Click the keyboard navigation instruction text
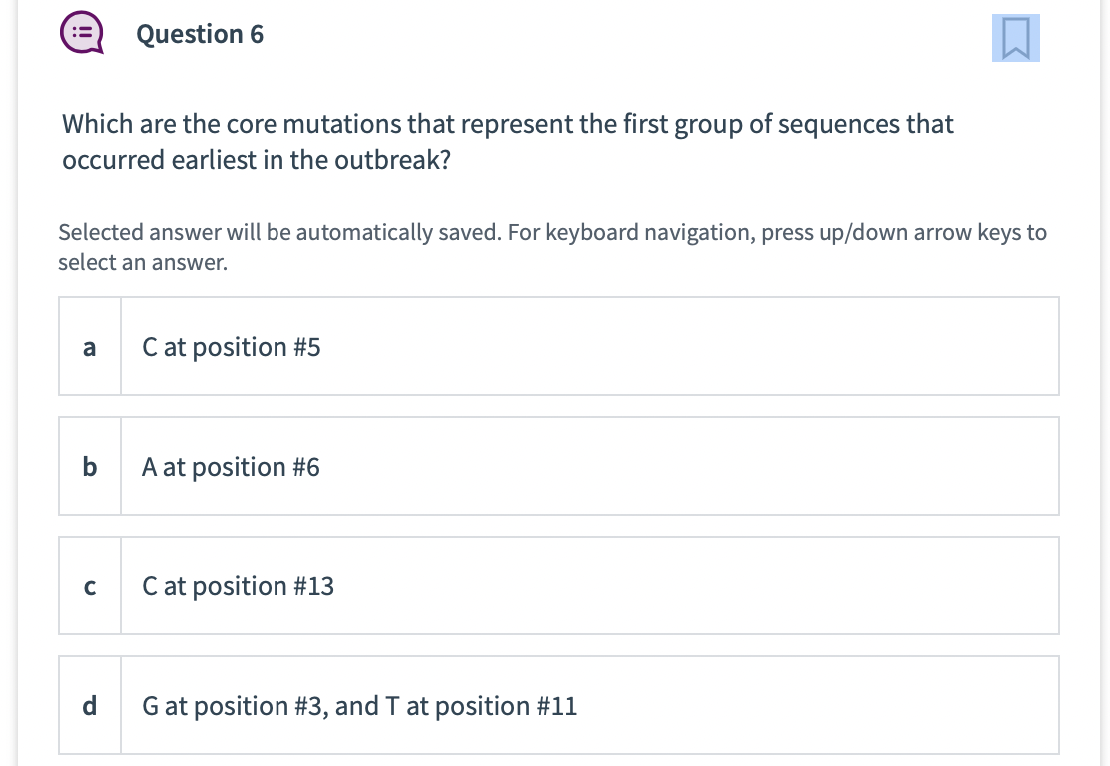This screenshot has height=766, width=1110. [x=552, y=247]
